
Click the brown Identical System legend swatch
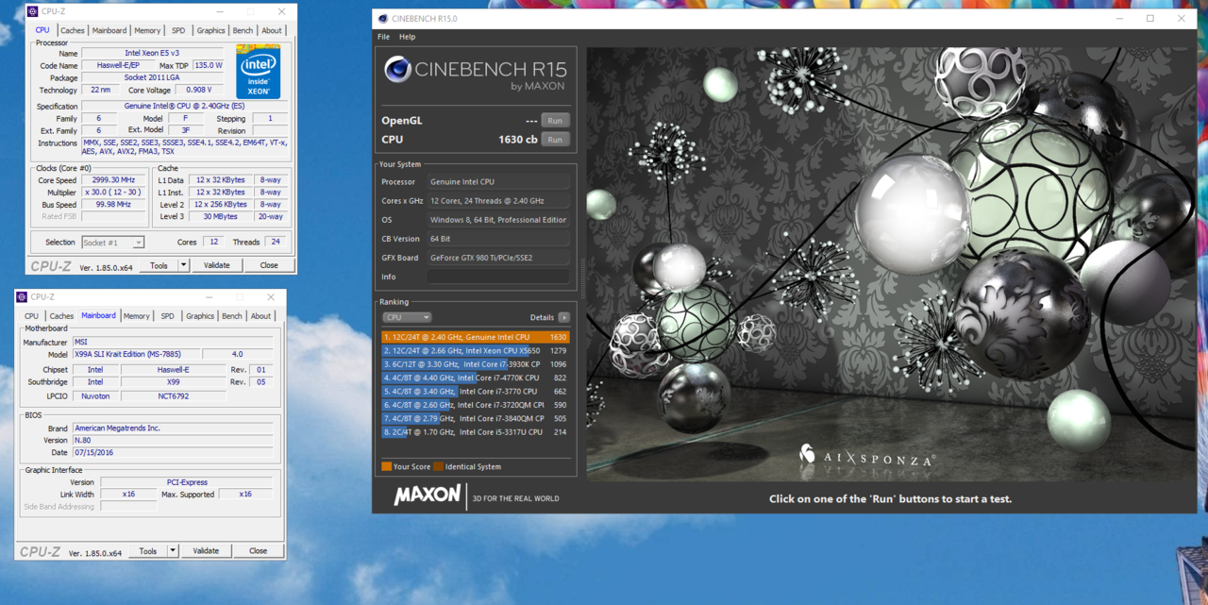[438, 466]
